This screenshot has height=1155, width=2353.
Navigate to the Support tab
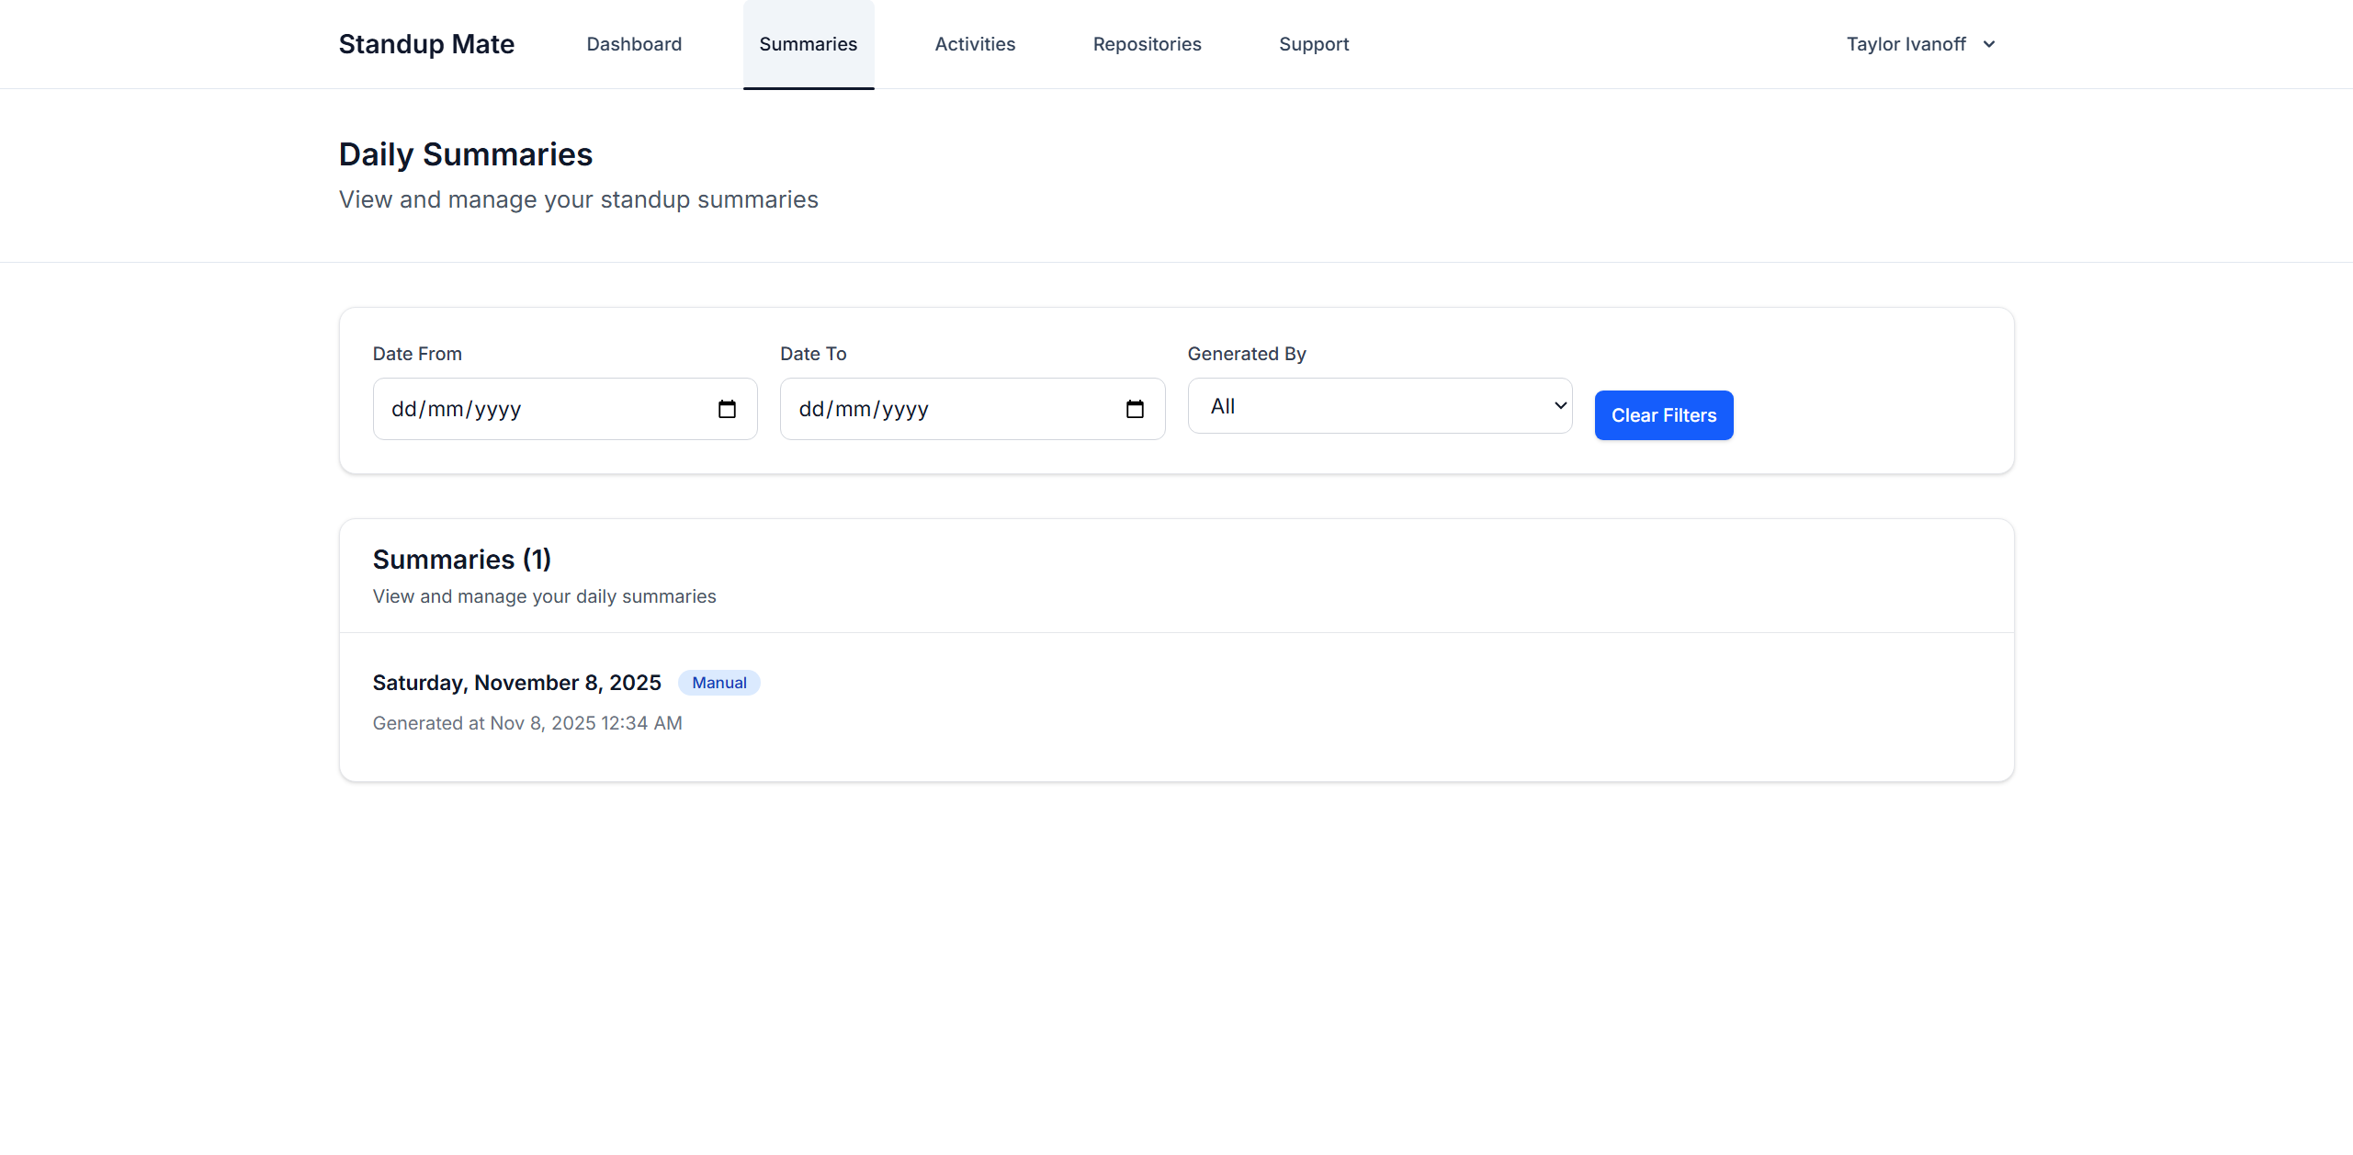click(1314, 44)
